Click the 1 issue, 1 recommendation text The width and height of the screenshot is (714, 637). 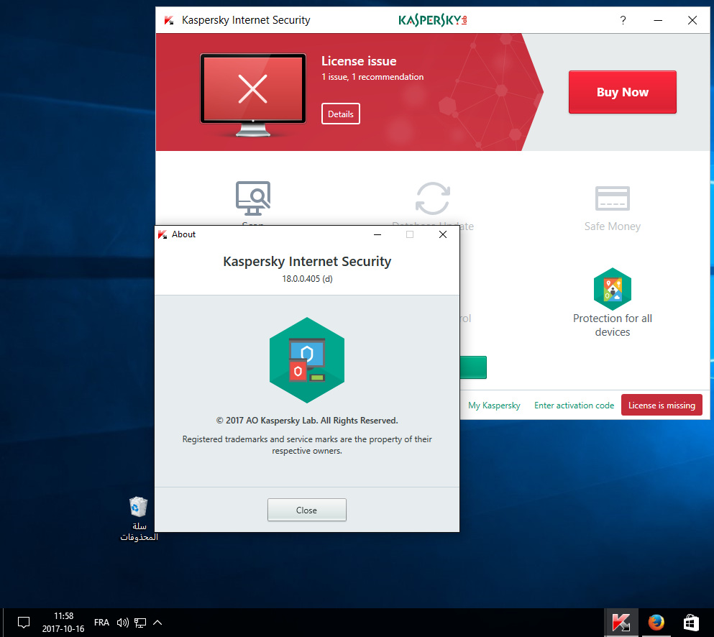tap(372, 77)
